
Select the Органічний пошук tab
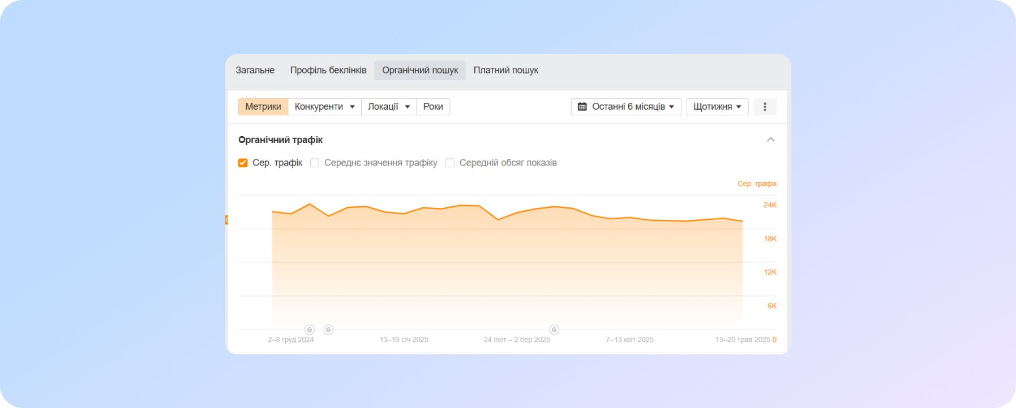click(x=420, y=70)
